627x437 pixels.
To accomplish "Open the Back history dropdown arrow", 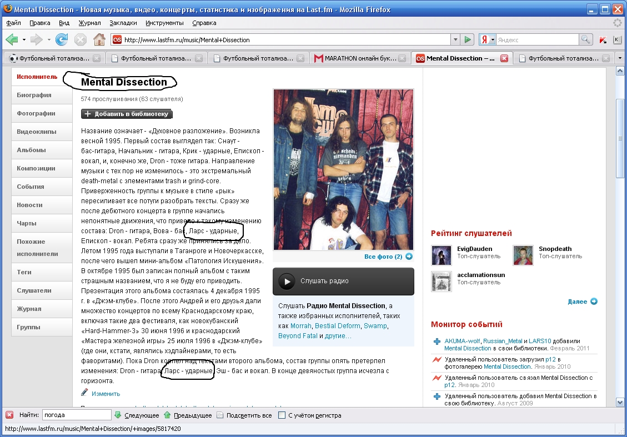I will click(x=24, y=39).
